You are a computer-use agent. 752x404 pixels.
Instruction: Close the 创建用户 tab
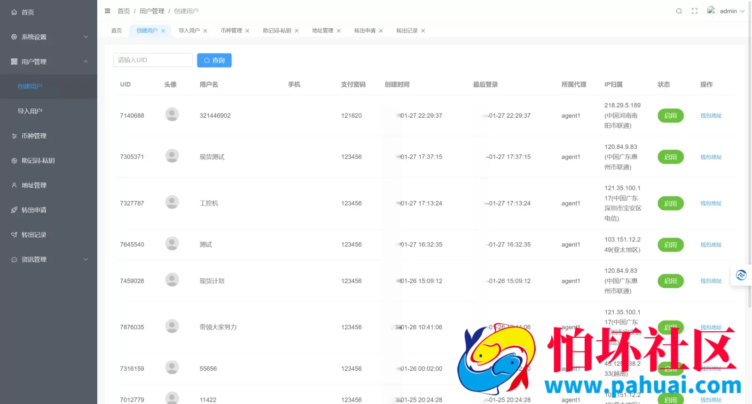163,30
